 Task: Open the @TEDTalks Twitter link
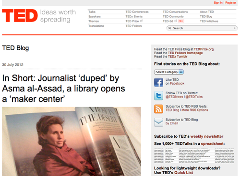194,97
